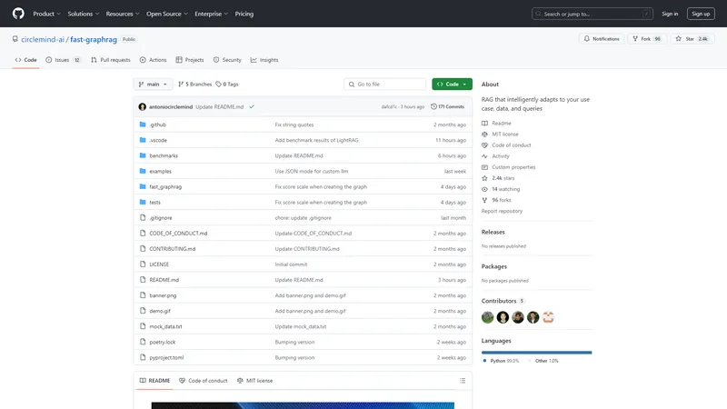
Task: Click the repository icon beside circlemind-ai
Action: [15, 39]
